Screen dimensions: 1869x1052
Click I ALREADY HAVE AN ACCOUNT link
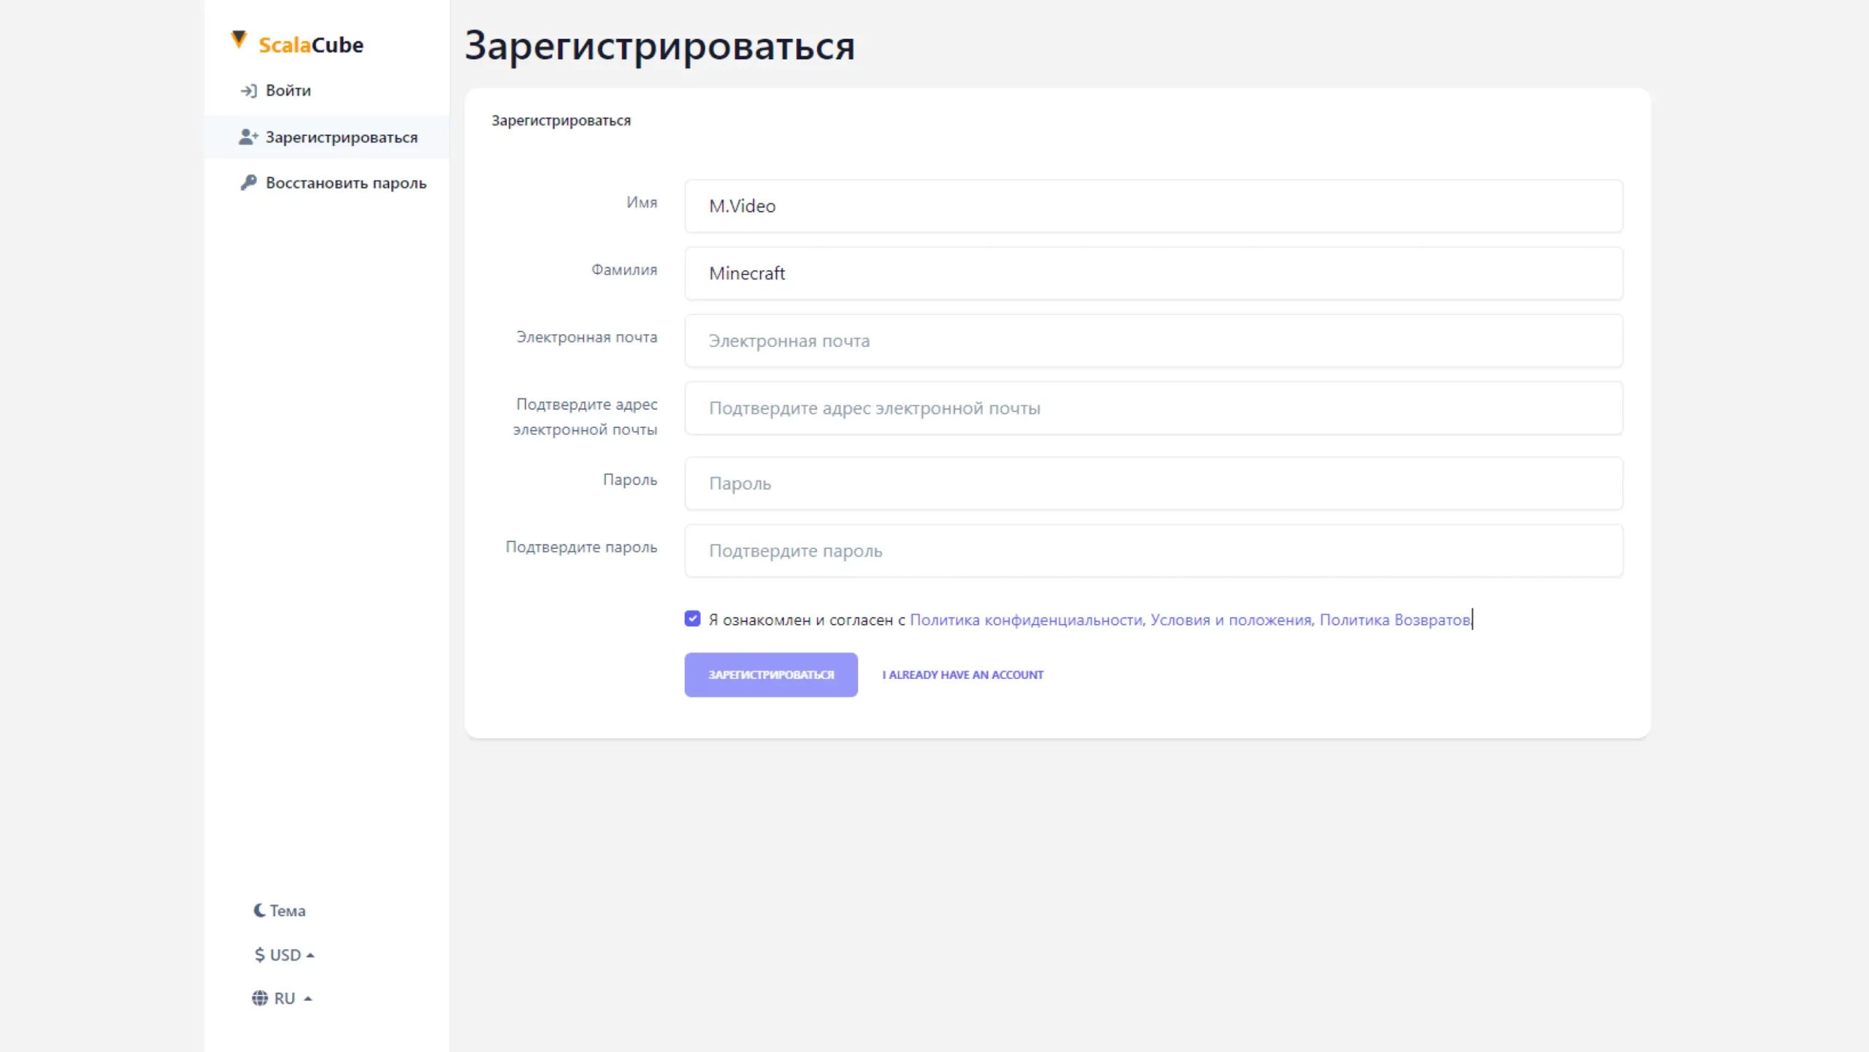[x=962, y=675]
